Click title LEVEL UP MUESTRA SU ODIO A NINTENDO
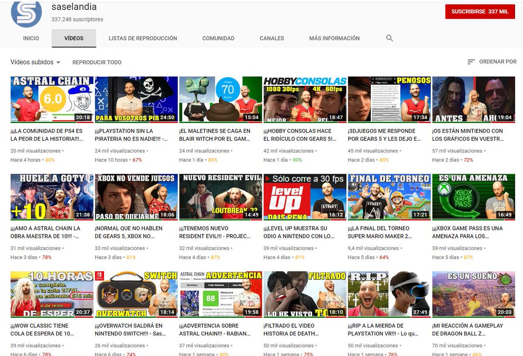The width and height of the screenshot is (523, 356). tap(299, 232)
